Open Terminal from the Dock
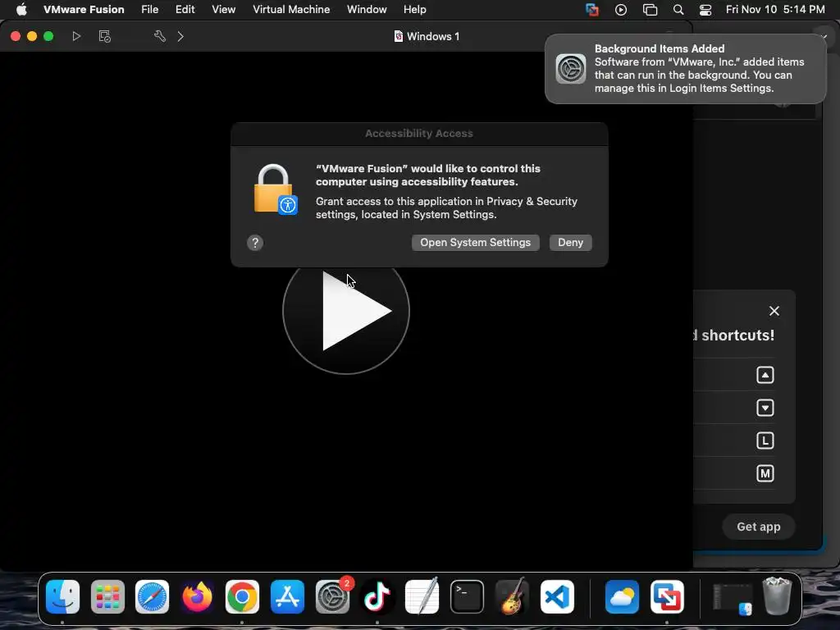The height and width of the screenshot is (630, 840). [x=467, y=597]
